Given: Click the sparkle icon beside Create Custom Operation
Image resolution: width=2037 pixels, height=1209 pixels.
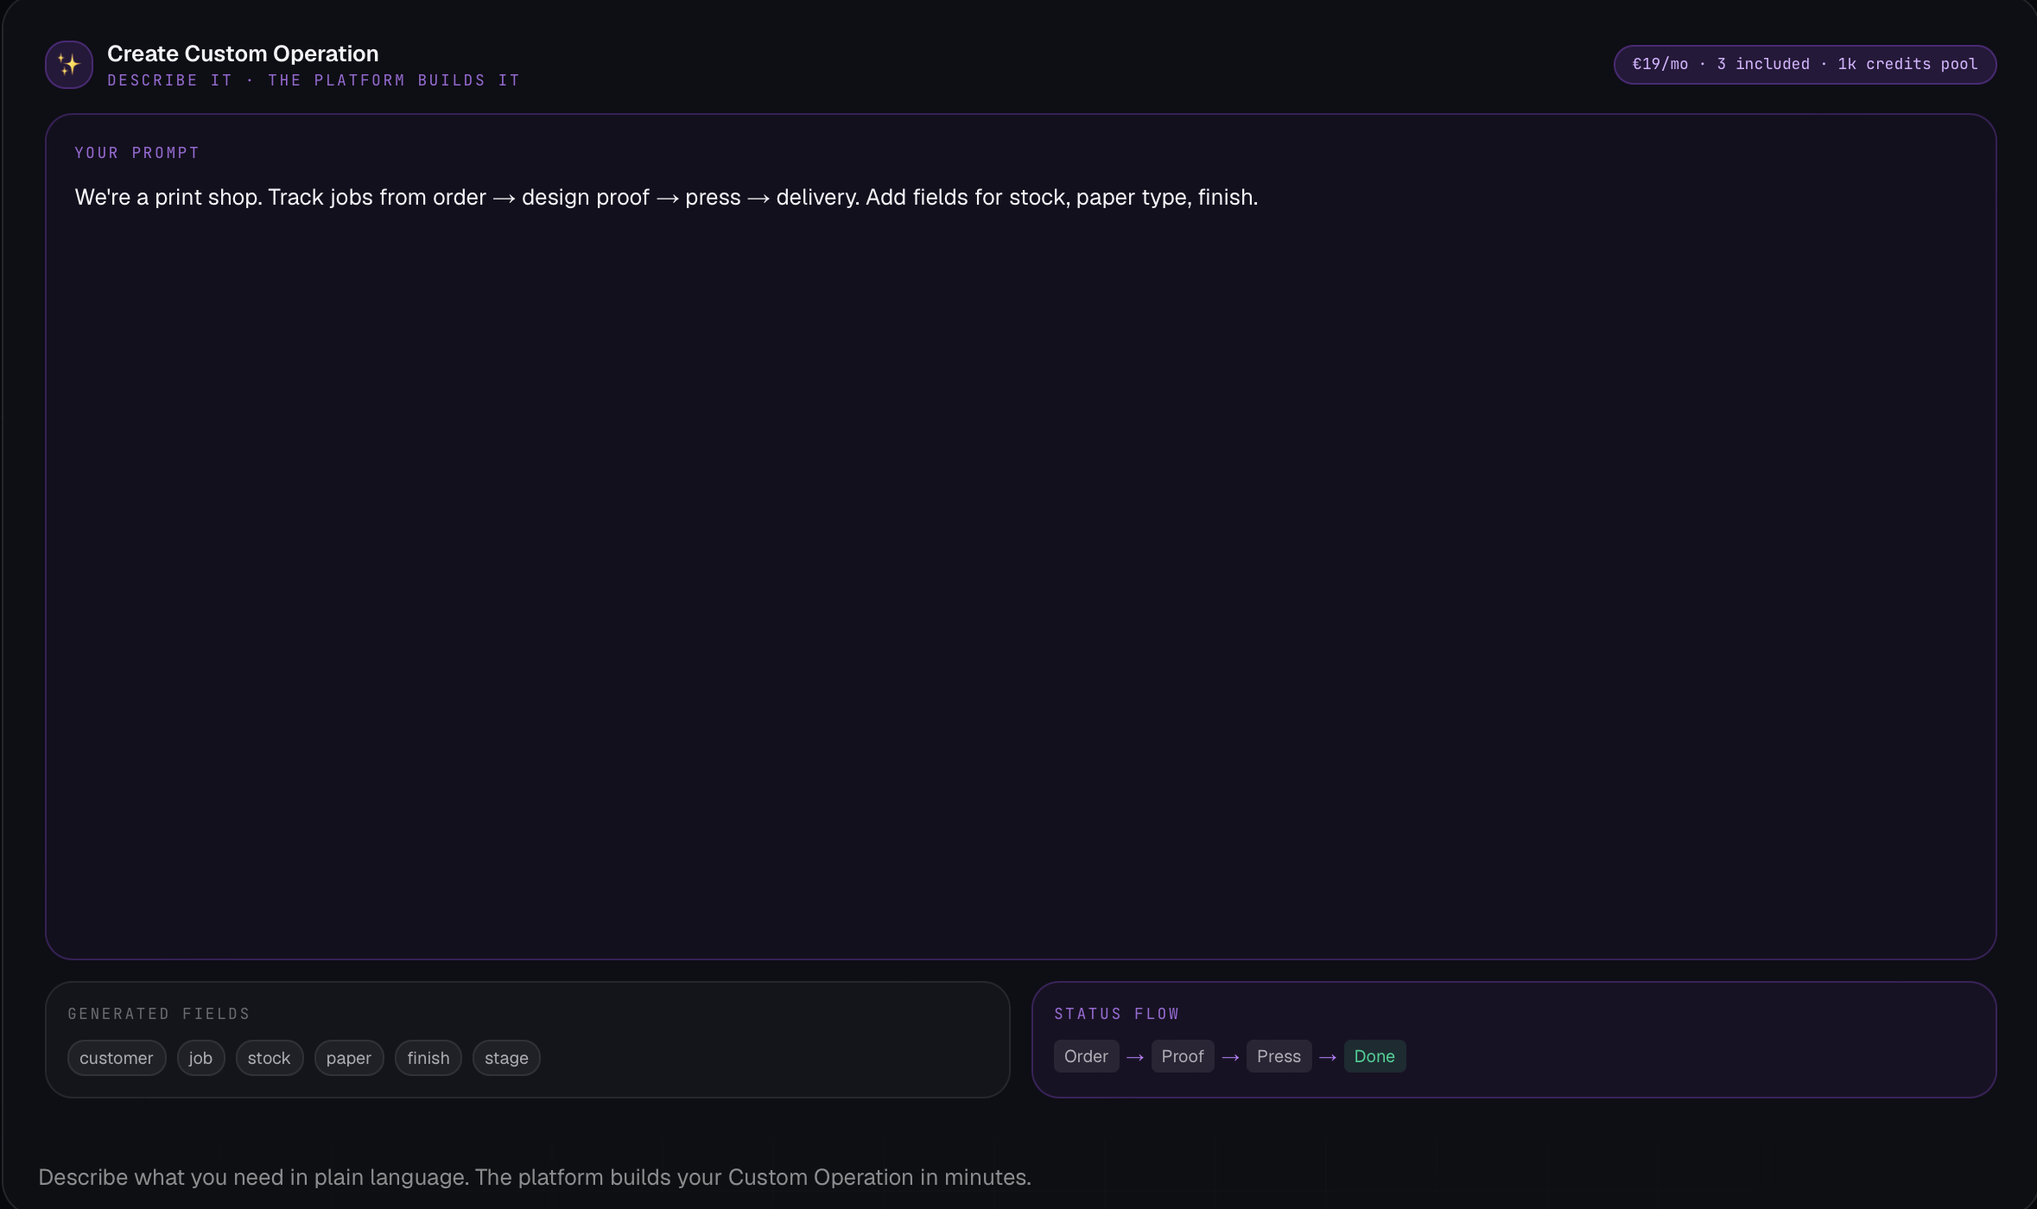Looking at the screenshot, I should click(x=69, y=65).
